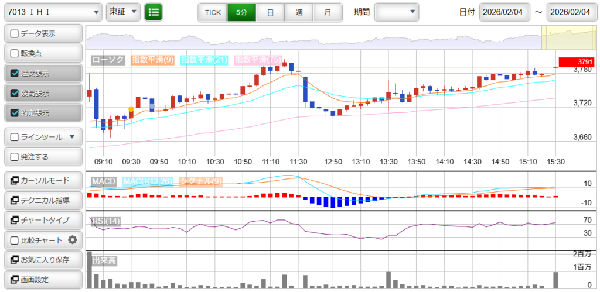Viewport: 600px width, 292px height.
Task: Click the ローソク legend label
Action: [x=108, y=60]
